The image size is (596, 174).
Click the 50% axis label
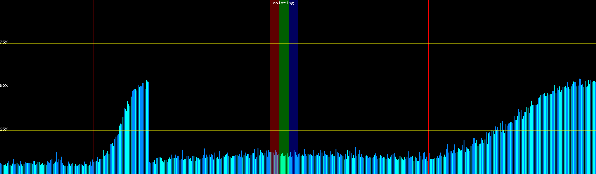(4, 86)
